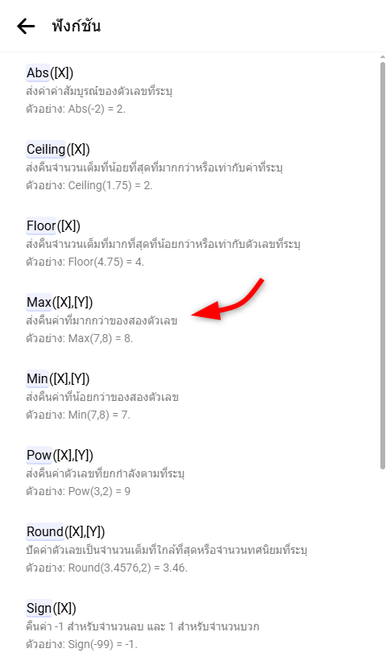
Task: Select the Ceiling function name
Action: coord(46,149)
